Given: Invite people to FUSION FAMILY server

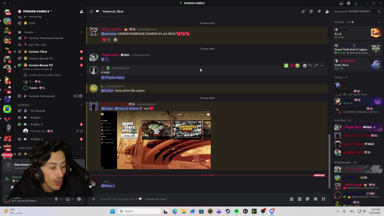Looking at the screenshot, I should tap(82, 11).
